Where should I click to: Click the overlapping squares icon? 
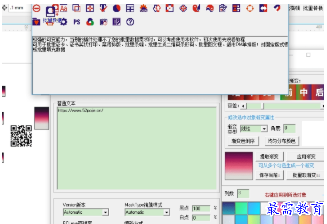click(77, 8)
